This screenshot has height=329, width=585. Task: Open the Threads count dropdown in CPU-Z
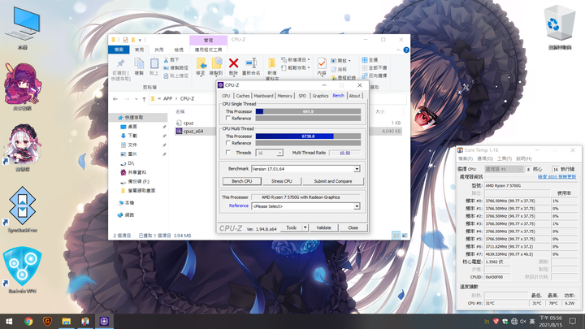(x=279, y=153)
